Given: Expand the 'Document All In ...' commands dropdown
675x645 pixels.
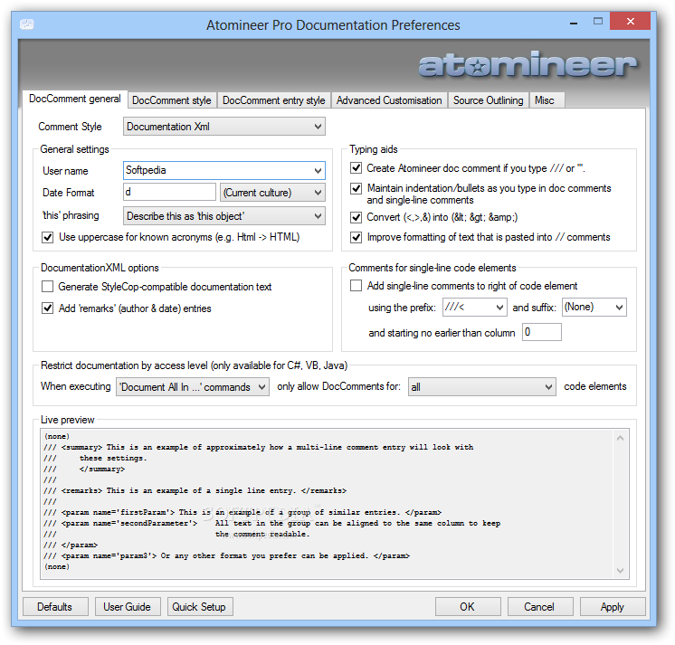Looking at the screenshot, I should click(193, 387).
